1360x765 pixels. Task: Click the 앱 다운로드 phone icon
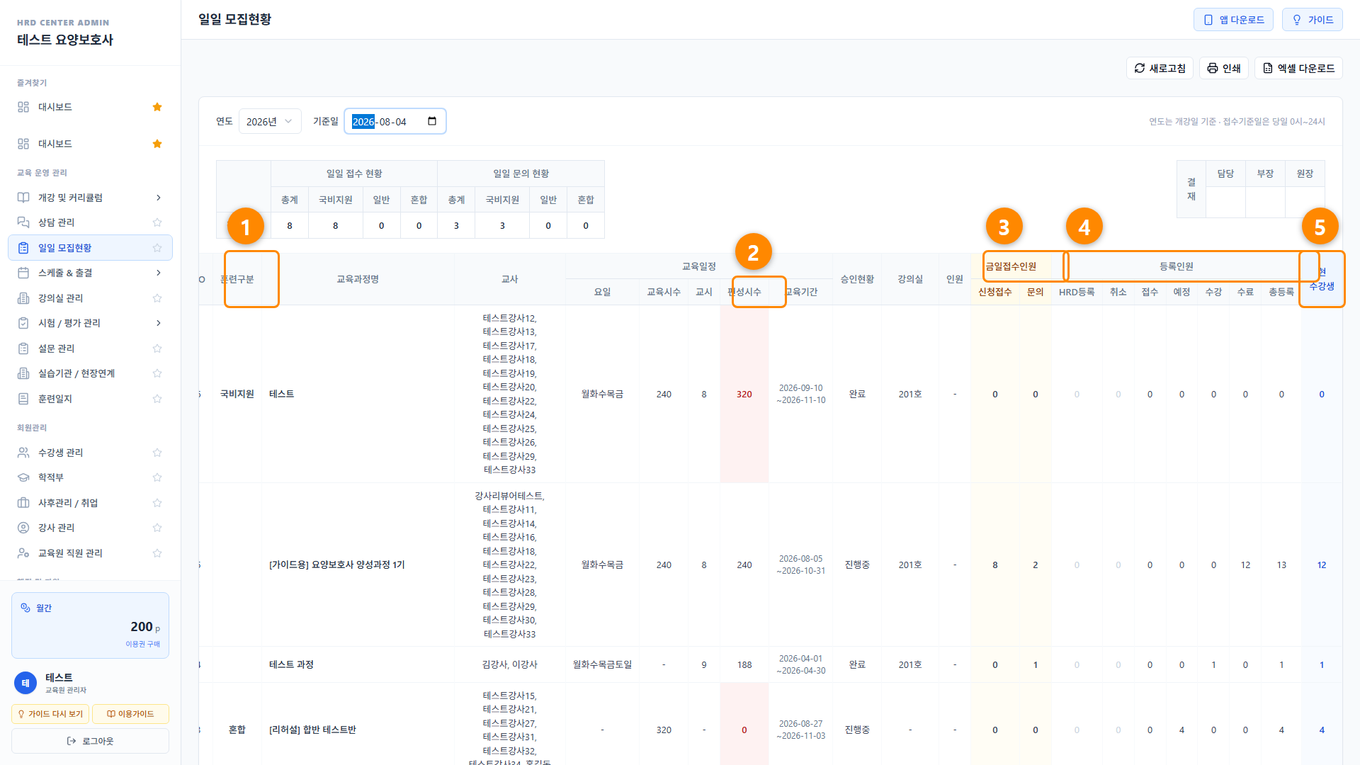(1208, 20)
